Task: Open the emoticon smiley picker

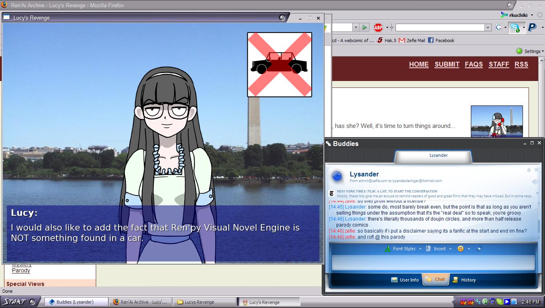Action: tap(460, 249)
